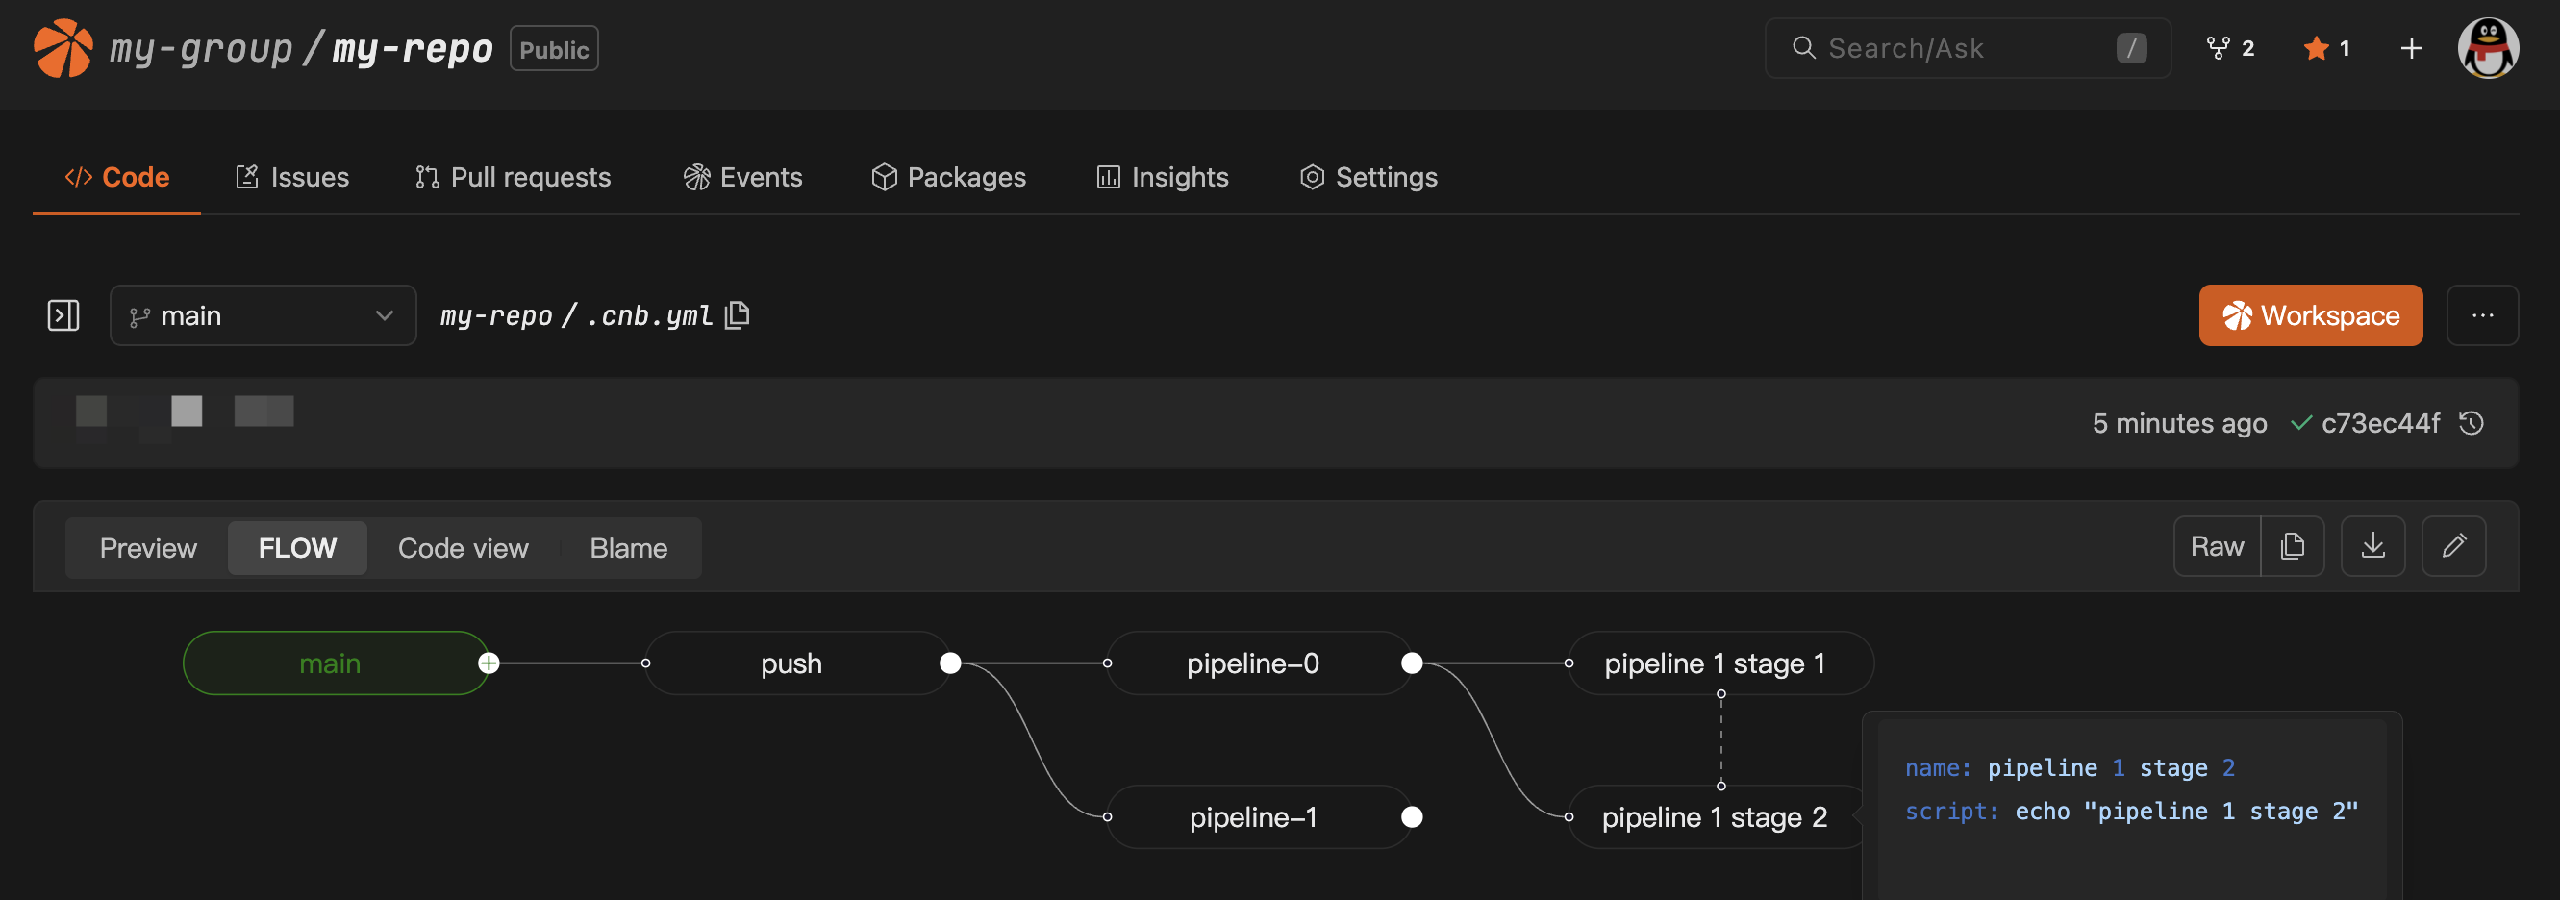The height and width of the screenshot is (900, 2560).
Task: Download the .cnb.yml file
Action: pyautogui.click(x=2372, y=546)
